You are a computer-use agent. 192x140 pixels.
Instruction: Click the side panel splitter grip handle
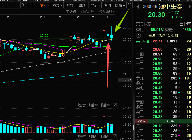tap(134, 65)
